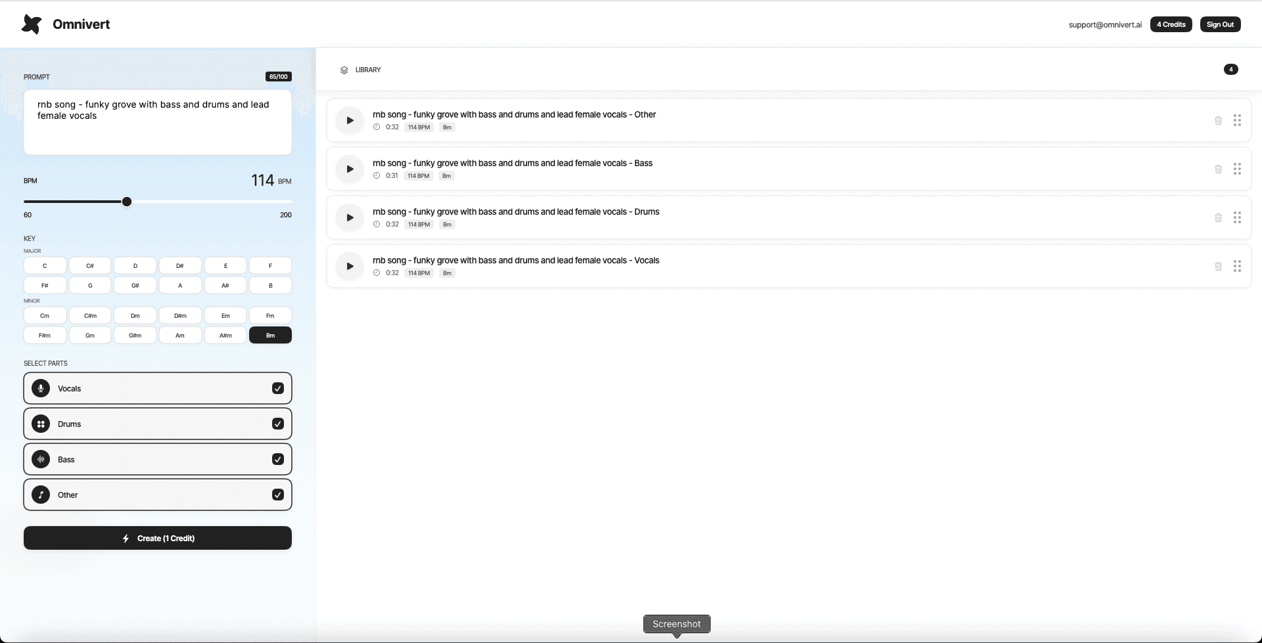This screenshot has width=1262, height=643.
Task: Click the Library stack icon
Action: click(x=344, y=70)
